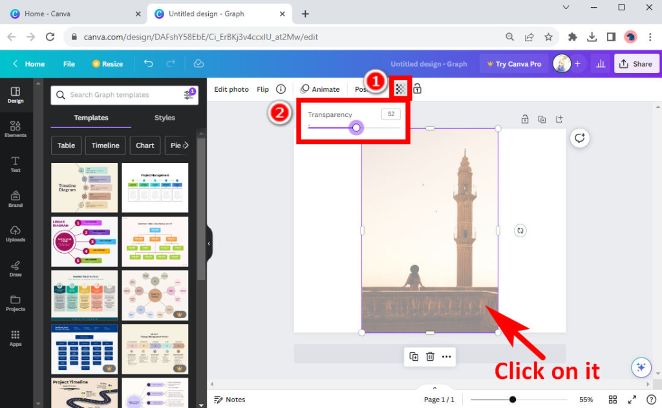Screen dimensions: 662x408
Task: Click the Animate icon in toolbar
Action: coord(304,89)
